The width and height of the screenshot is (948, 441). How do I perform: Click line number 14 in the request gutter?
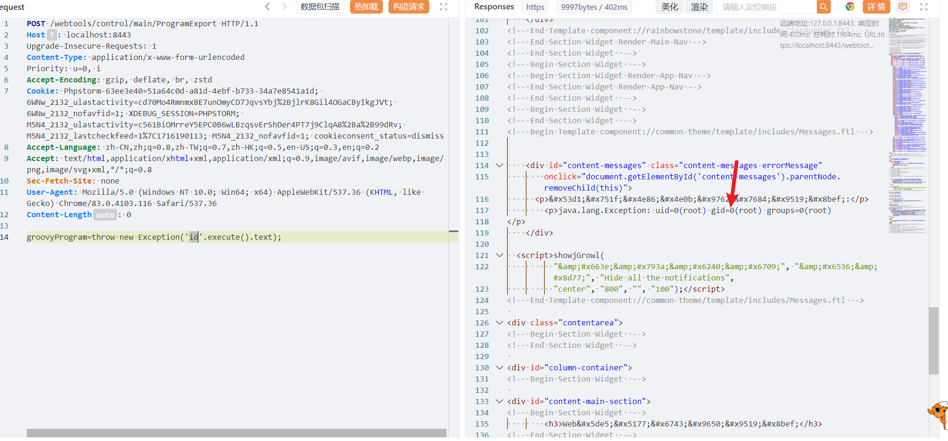pos(4,237)
